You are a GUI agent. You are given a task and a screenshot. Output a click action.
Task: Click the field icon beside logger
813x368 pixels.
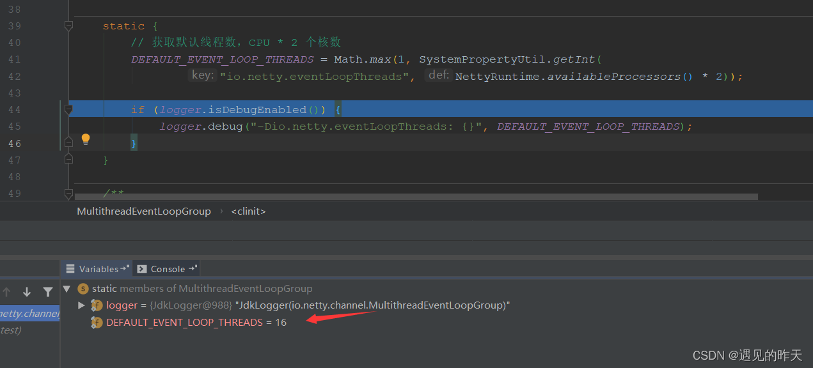97,305
